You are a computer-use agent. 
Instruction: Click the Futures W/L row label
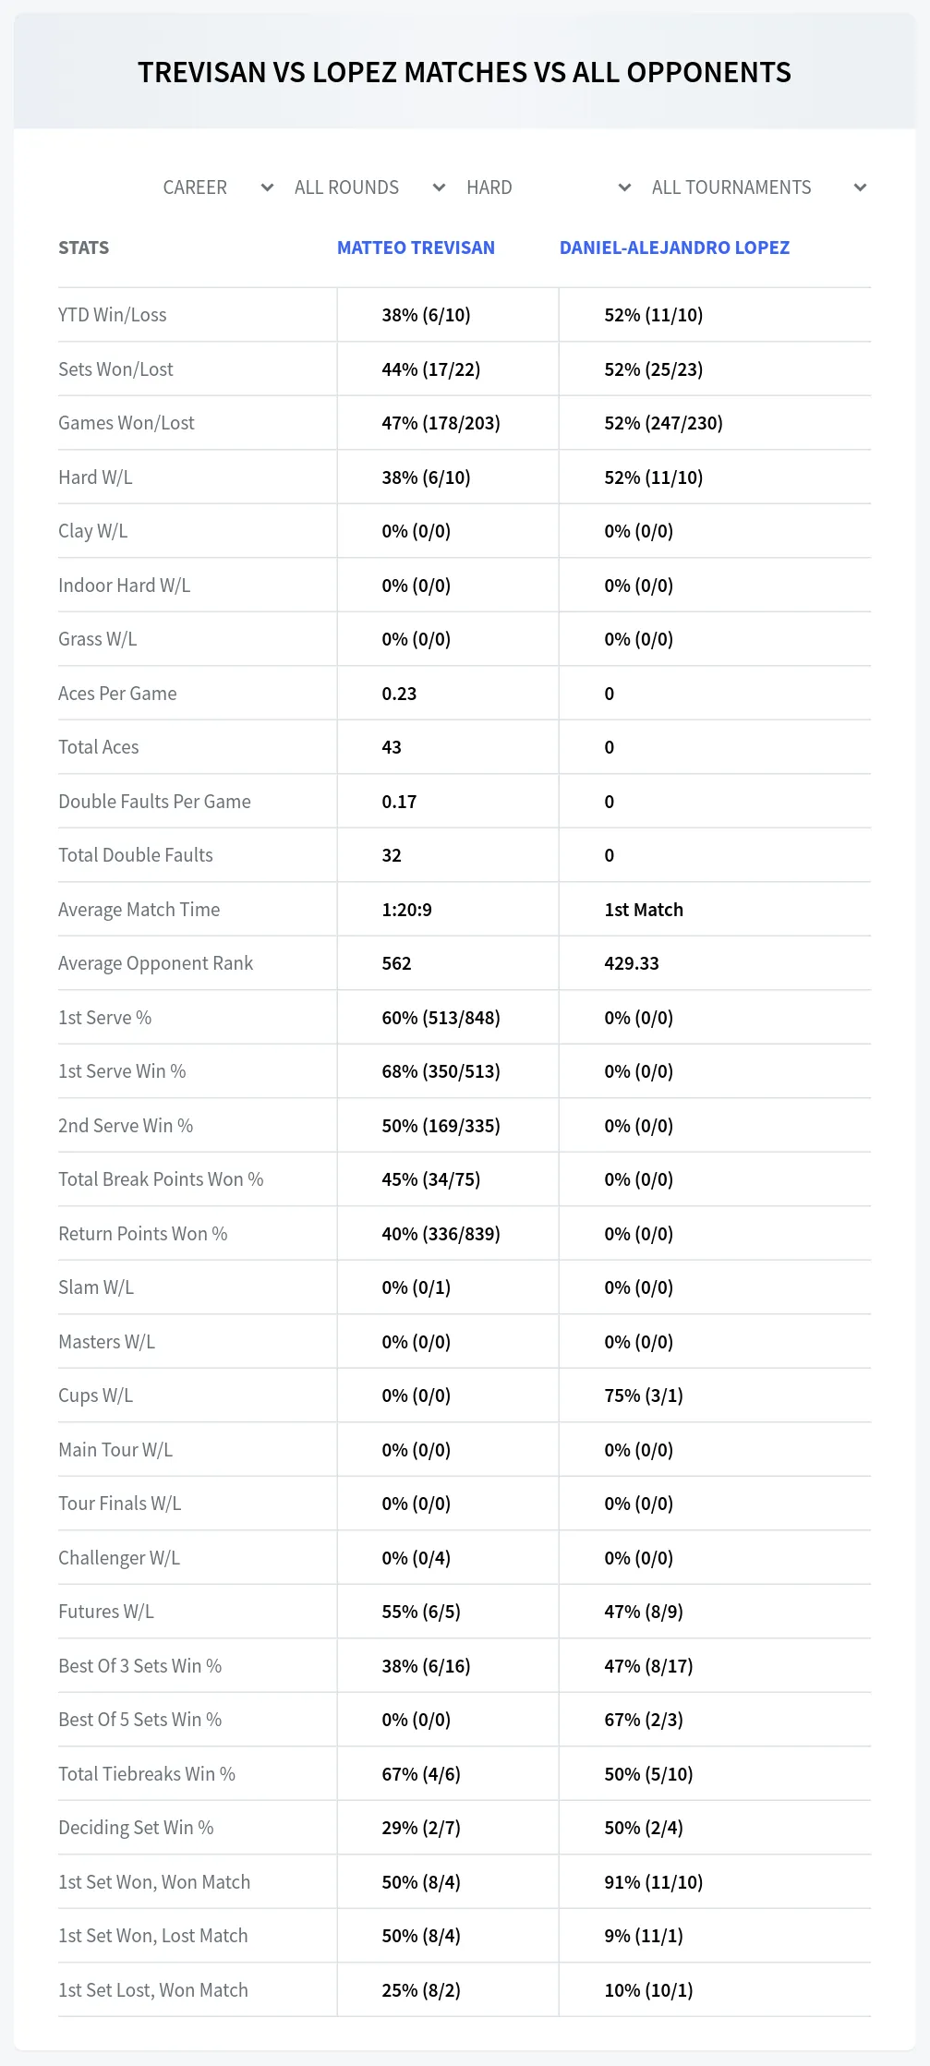pos(106,1612)
